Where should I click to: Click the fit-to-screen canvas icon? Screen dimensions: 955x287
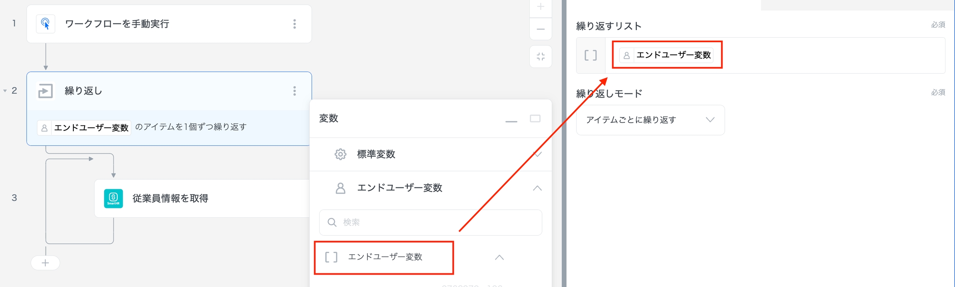(x=541, y=56)
